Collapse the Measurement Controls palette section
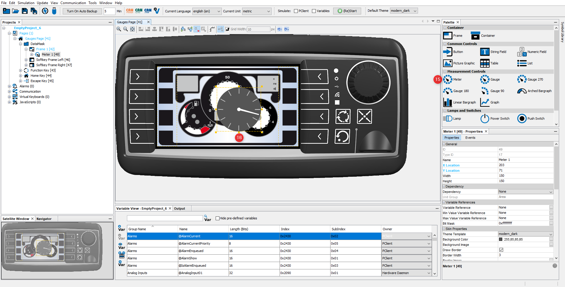Viewport: 565px width, 287px height. pos(445,71)
